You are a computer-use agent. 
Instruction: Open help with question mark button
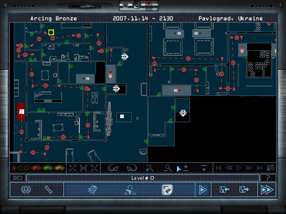pos(268,178)
